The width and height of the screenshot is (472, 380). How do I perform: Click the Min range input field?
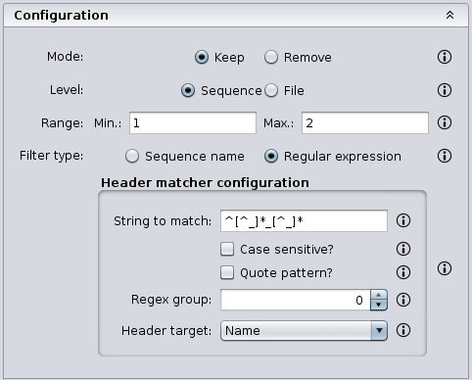193,123
